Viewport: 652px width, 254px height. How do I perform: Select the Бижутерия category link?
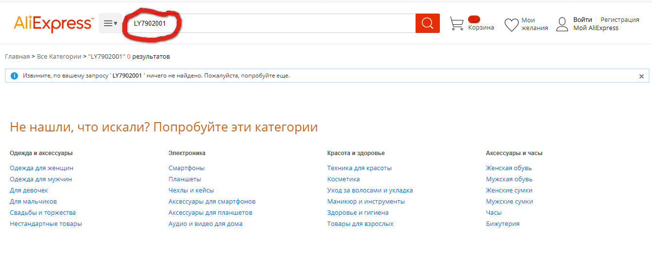(x=502, y=224)
